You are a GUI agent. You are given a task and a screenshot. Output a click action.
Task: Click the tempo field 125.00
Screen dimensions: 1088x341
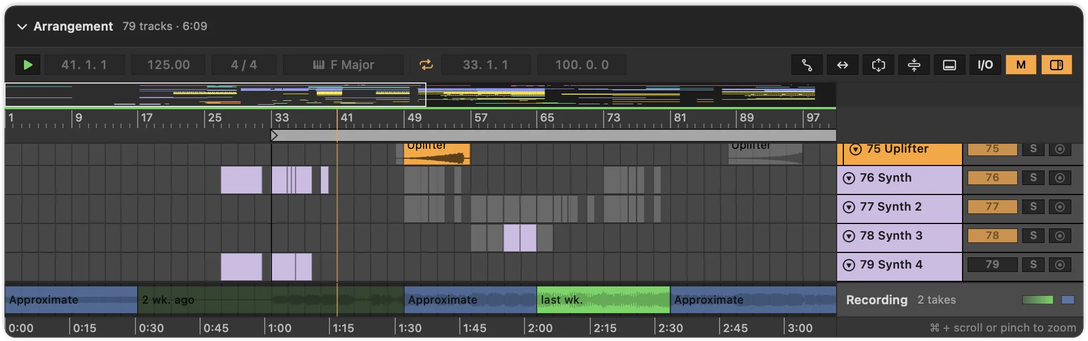pyautogui.click(x=168, y=65)
